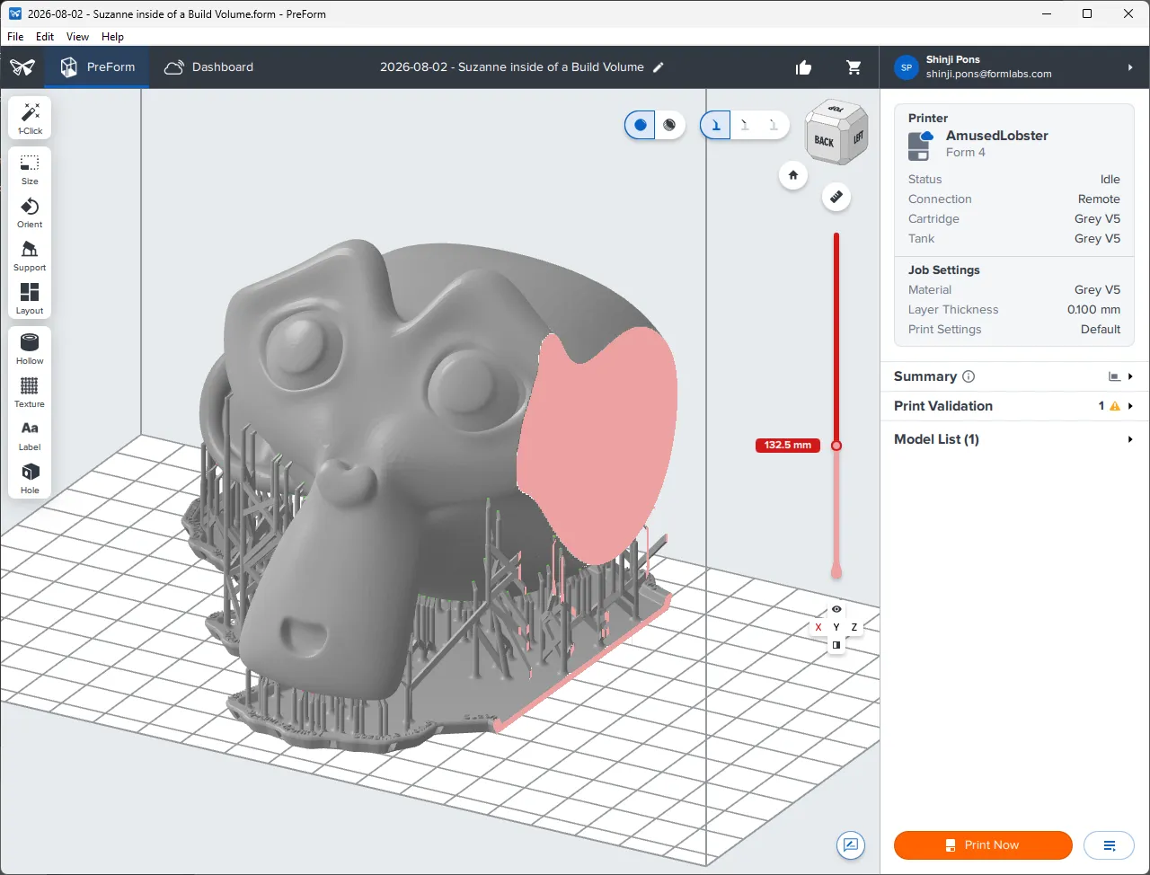
Task: Click the home view reset icon
Action: pos(793,175)
